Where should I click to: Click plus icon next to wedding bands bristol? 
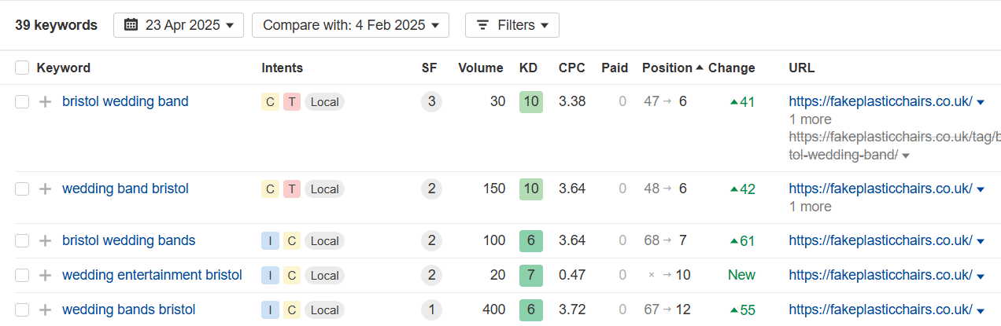click(x=46, y=310)
